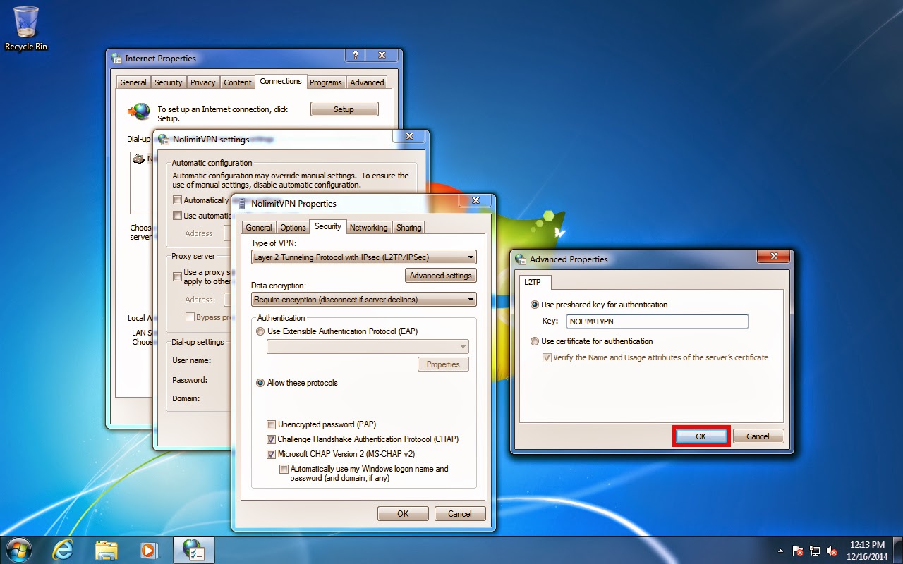Image resolution: width=903 pixels, height=564 pixels.
Task: Check Automatically detect settings box
Action: (177, 200)
